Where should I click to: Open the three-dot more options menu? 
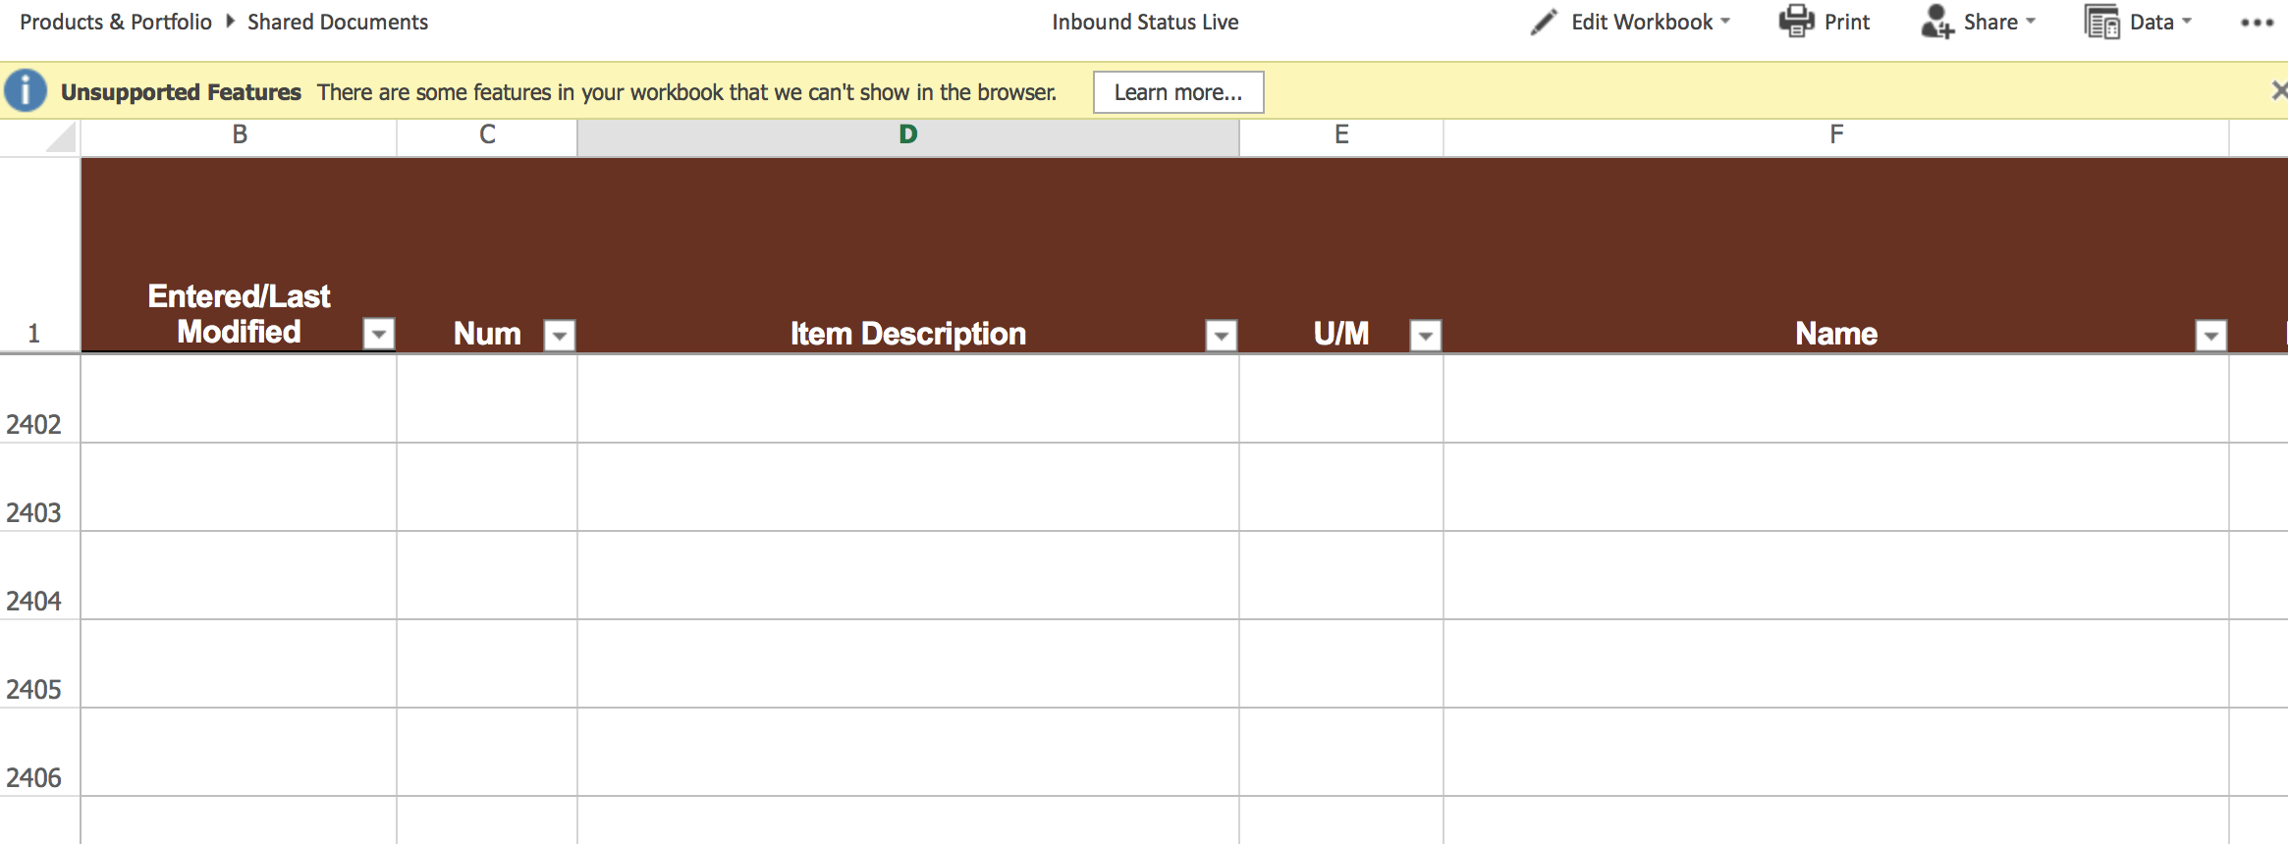point(2258,23)
